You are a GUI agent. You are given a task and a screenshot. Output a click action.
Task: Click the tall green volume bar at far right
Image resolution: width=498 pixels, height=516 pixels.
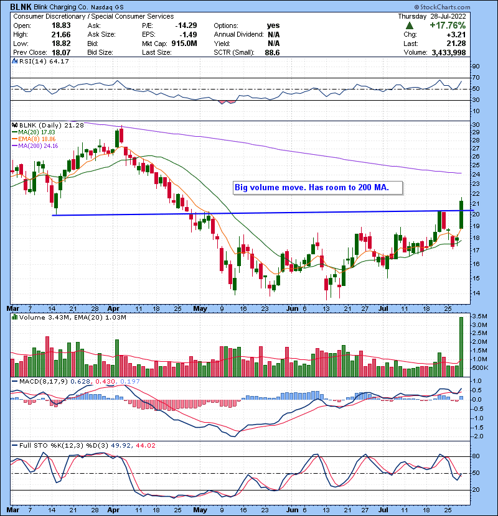tap(461, 347)
